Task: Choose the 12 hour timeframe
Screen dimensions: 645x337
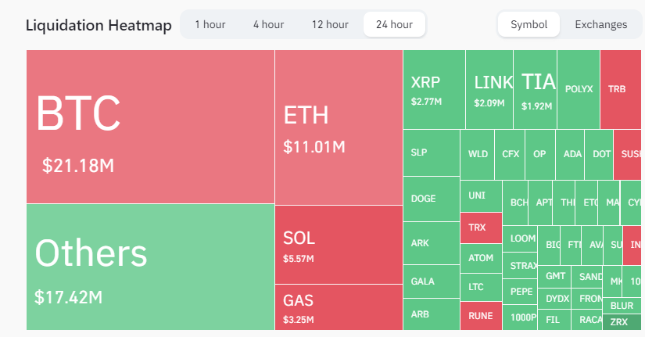Action: point(329,24)
